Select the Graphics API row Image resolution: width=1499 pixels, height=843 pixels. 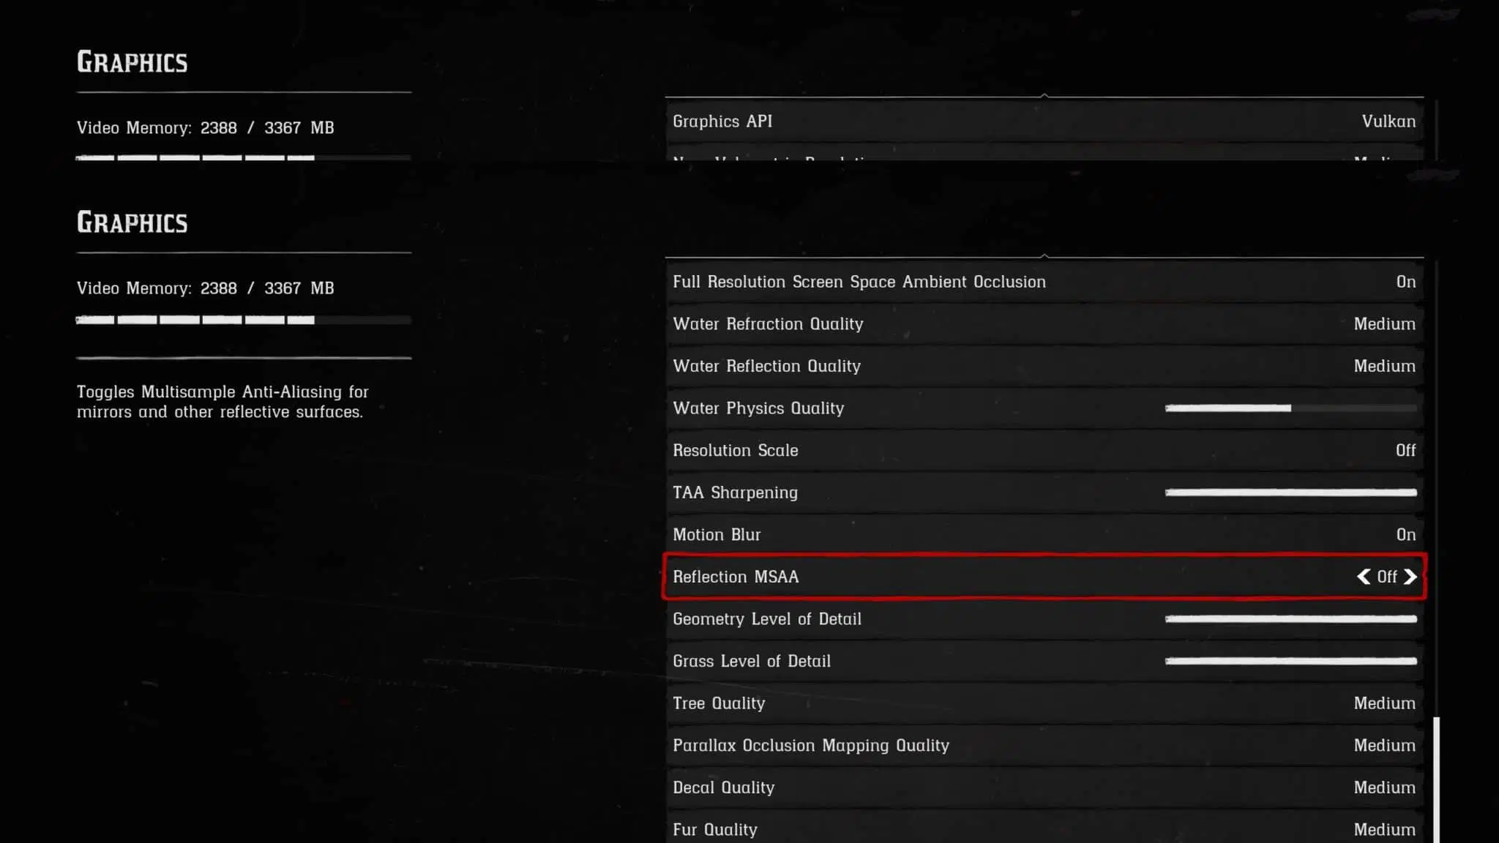coord(1044,121)
